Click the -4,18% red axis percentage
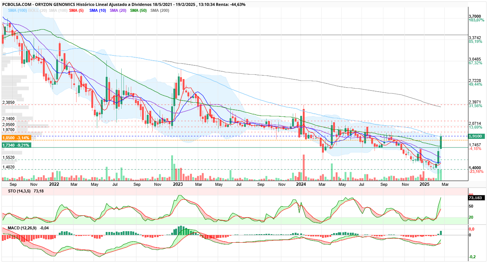 click(475, 148)
